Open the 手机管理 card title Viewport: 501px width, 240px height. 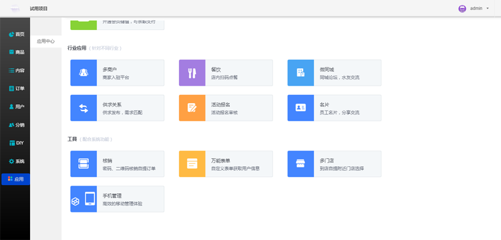tap(112, 196)
